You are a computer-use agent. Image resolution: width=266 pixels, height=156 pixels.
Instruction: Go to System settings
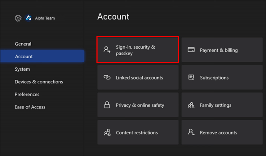22,69
